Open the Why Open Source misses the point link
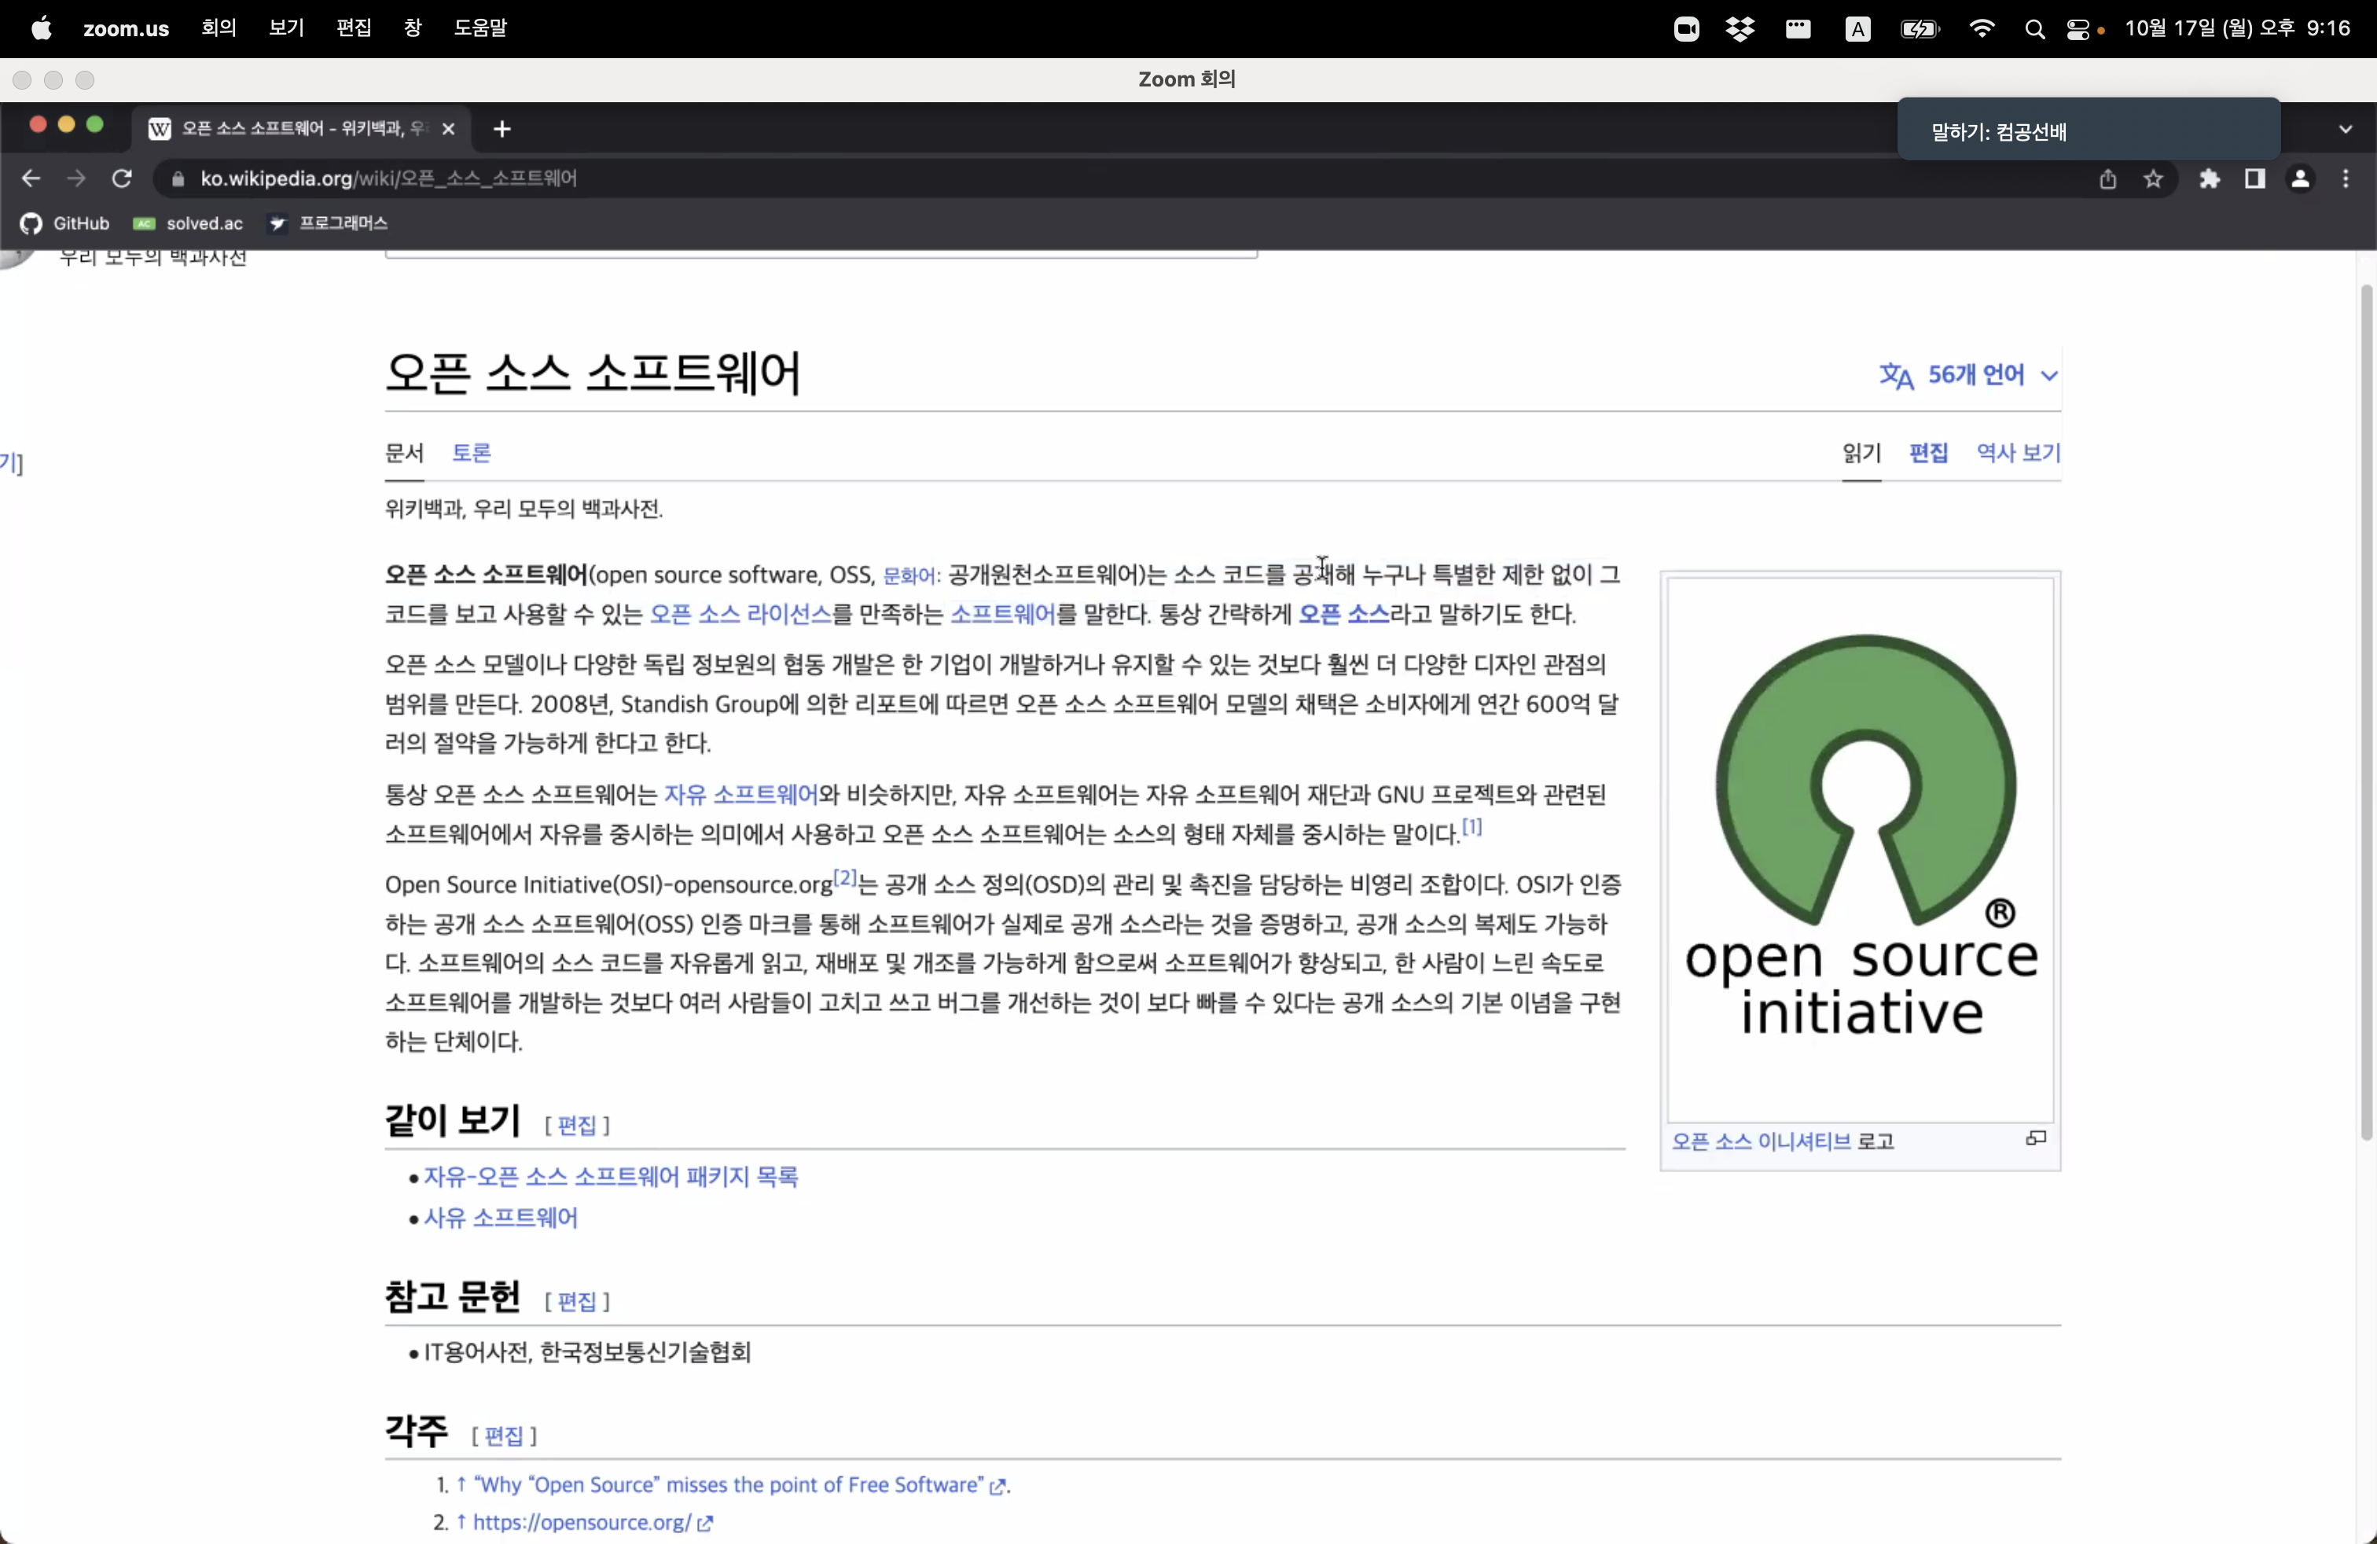 click(x=739, y=1485)
